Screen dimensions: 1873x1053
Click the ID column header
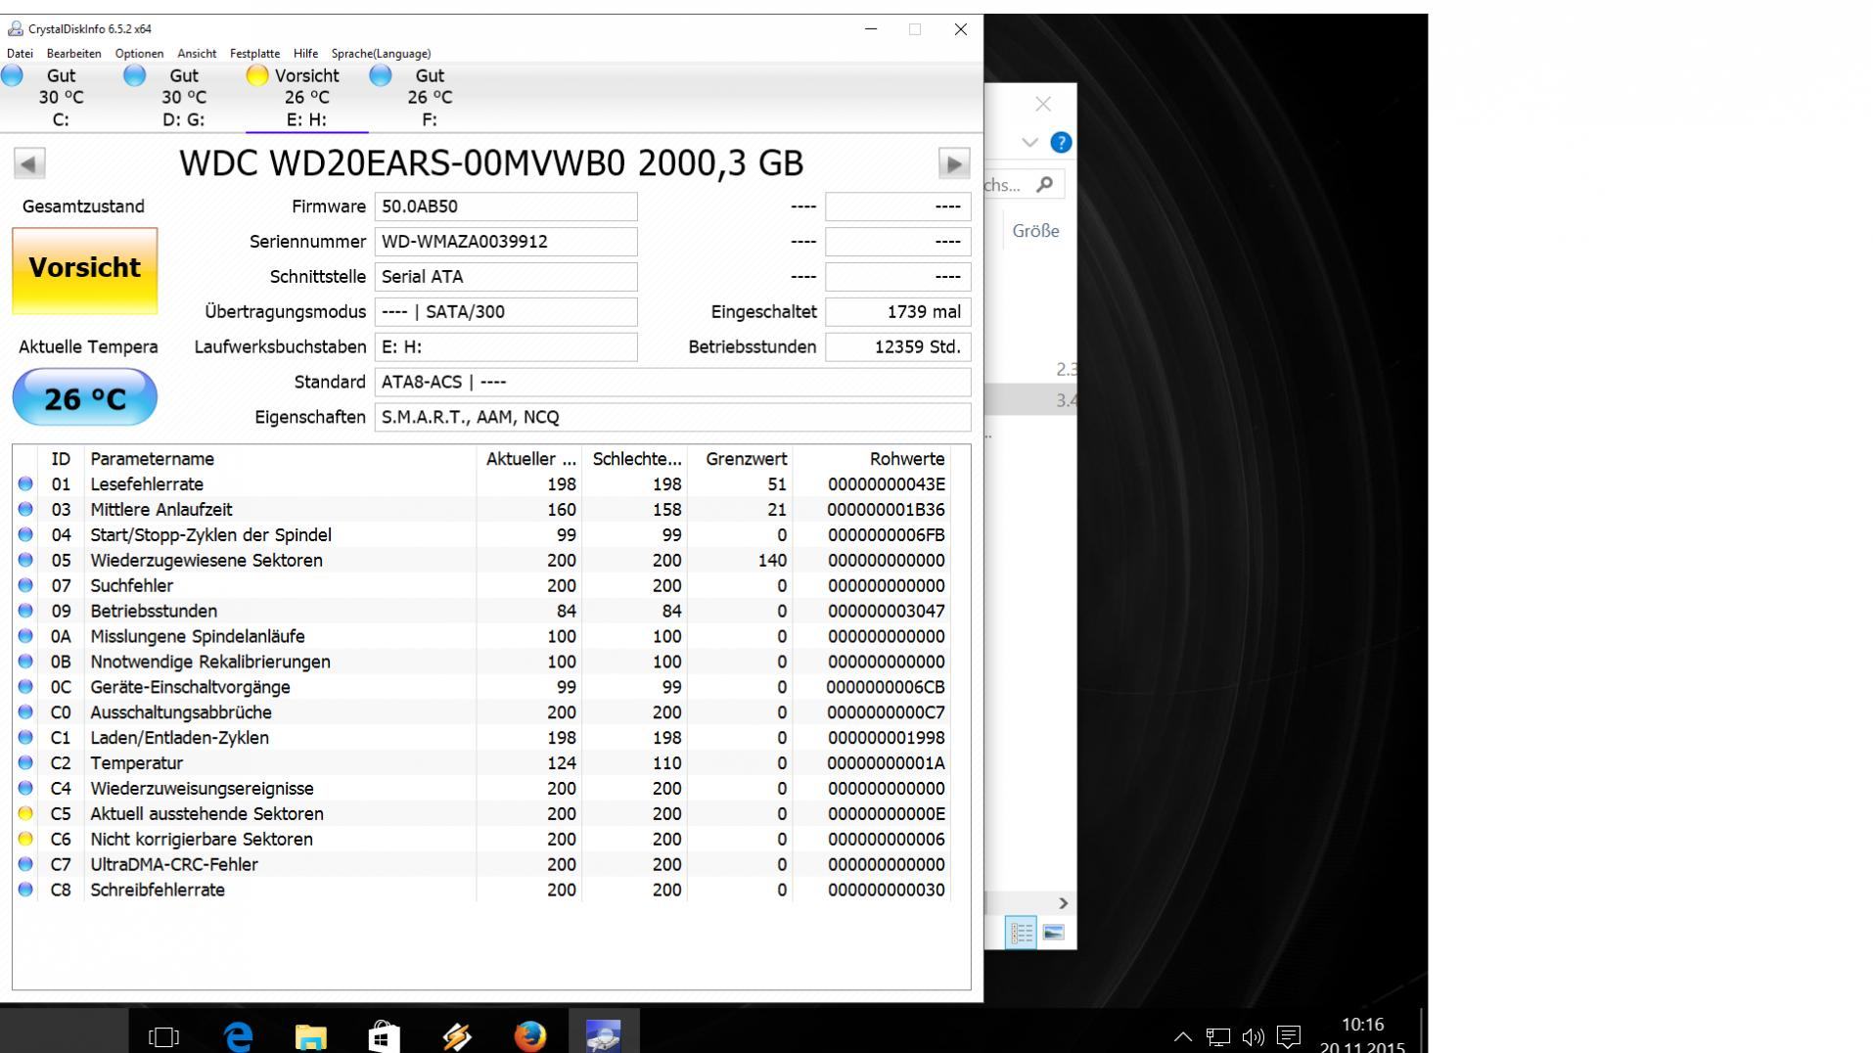coord(61,459)
